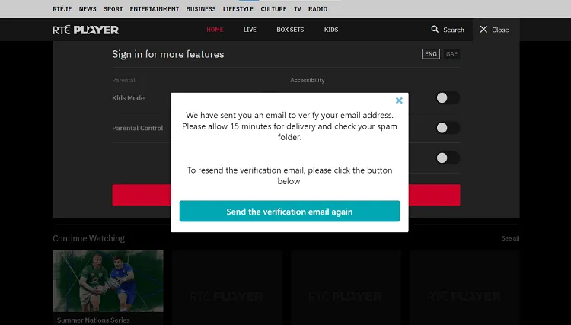Screen dimensions: 571x325
Task: Open the Live tab
Action: click(250, 30)
